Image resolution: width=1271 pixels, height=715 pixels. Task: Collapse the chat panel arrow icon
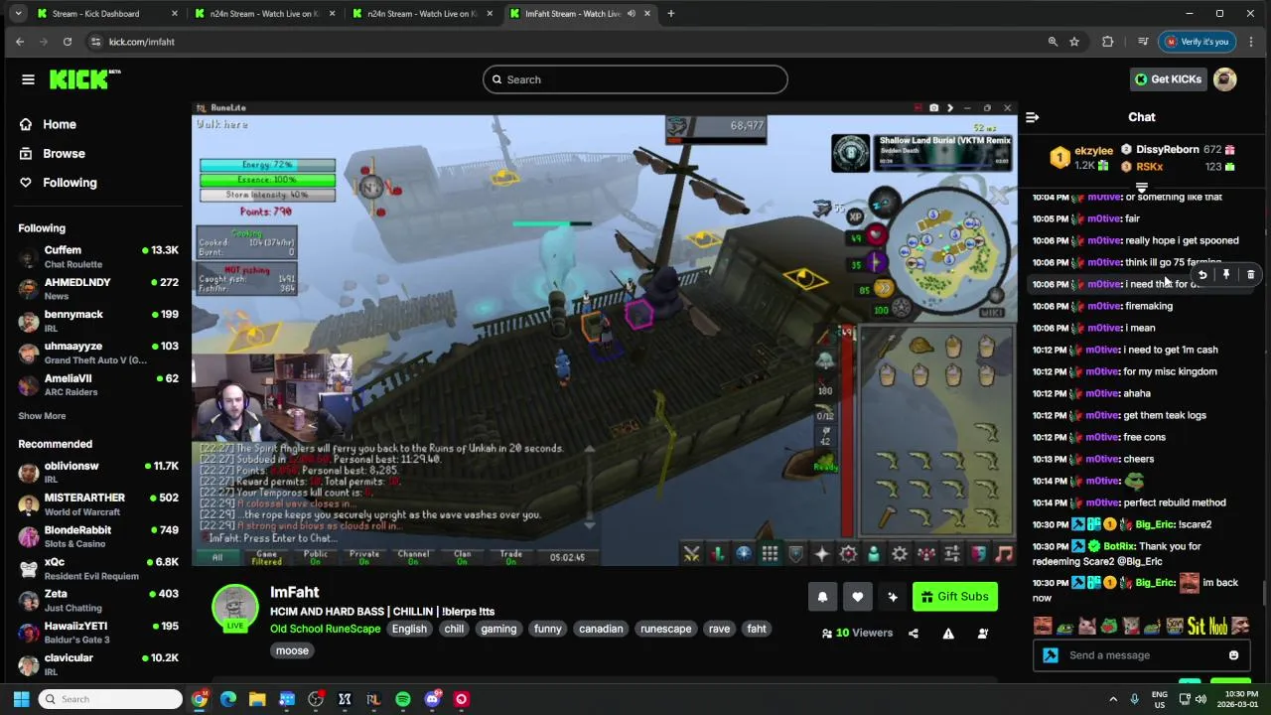(1032, 117)
